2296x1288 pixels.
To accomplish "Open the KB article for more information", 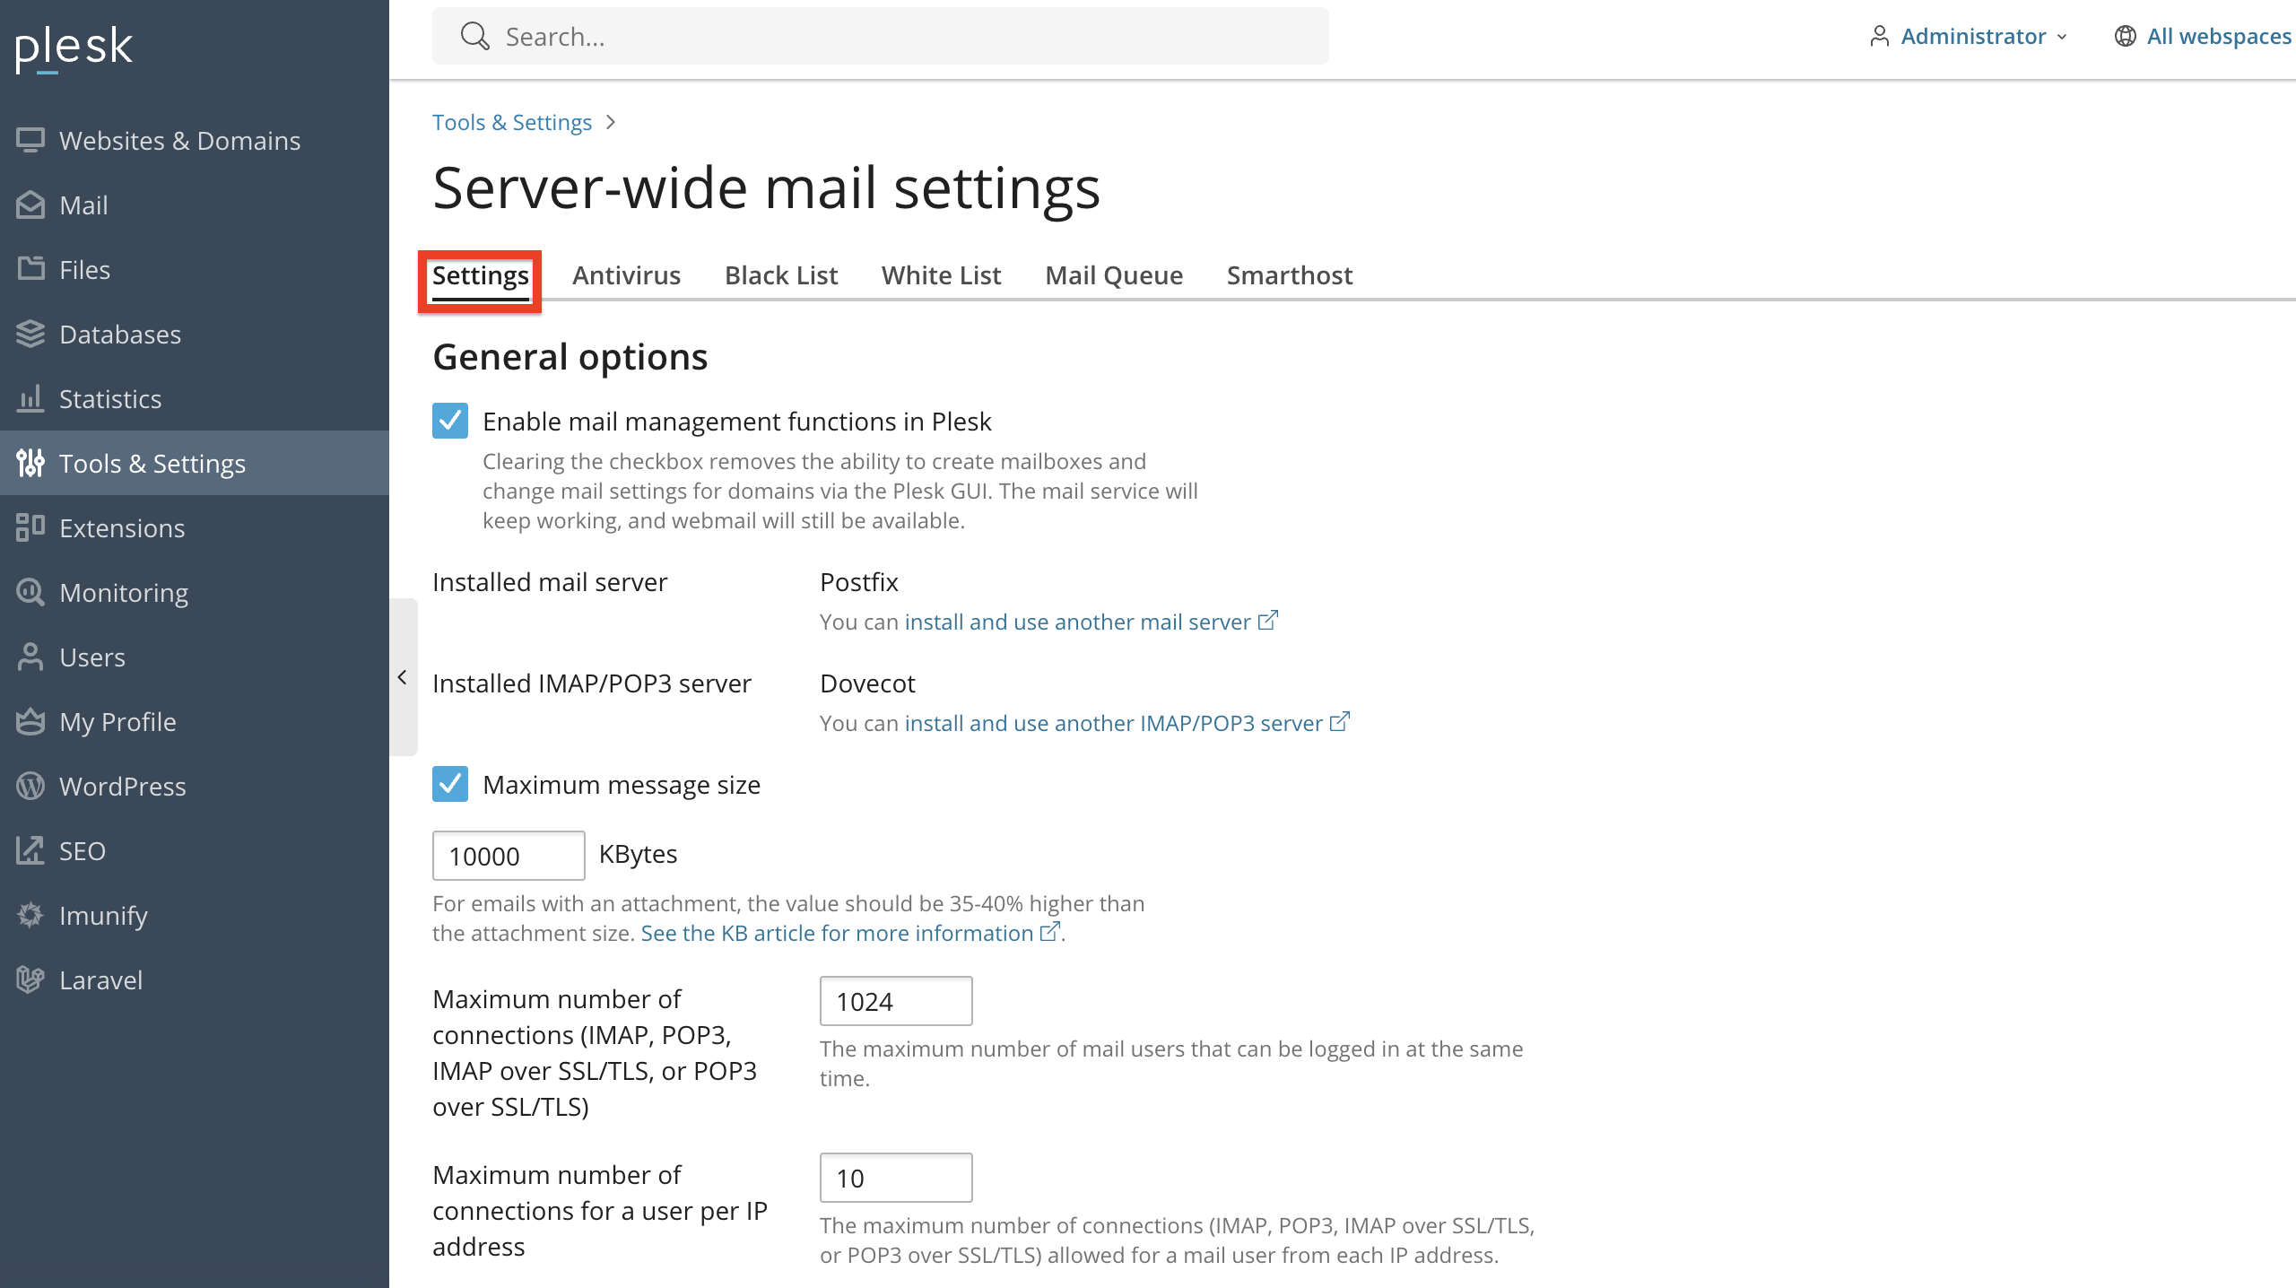I will 851,933.
